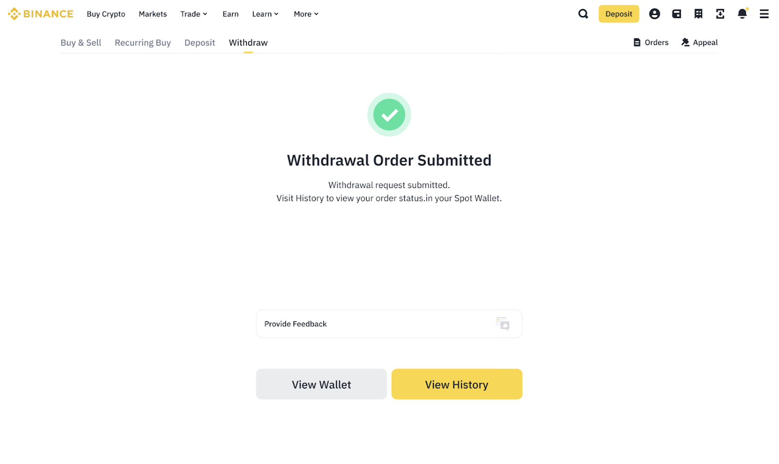Click the View History button
779x464 pixels.
(457, 384)
